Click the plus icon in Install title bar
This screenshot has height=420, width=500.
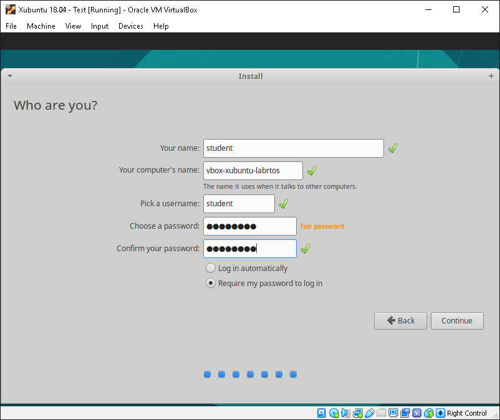(x=491, y=76)
